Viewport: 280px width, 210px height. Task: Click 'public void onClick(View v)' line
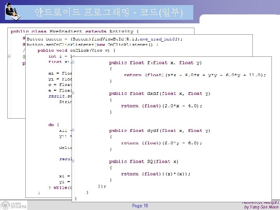coord(77,51)
